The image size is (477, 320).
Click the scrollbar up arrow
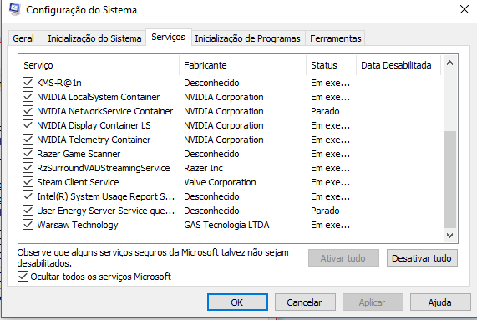point(449,63)
